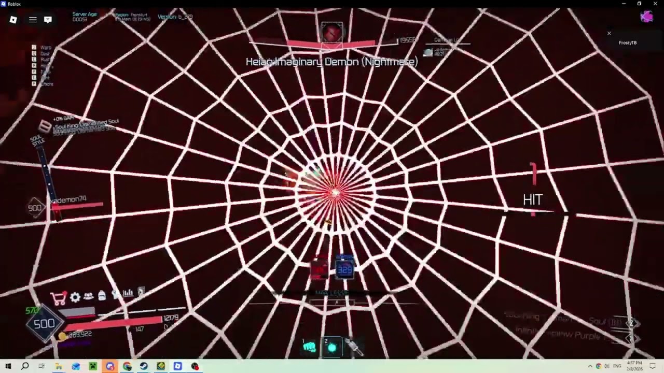The width and height of the screenshot is (664, 373).
Task: Click the level 500 diamond badge
Action: [44, 324]
